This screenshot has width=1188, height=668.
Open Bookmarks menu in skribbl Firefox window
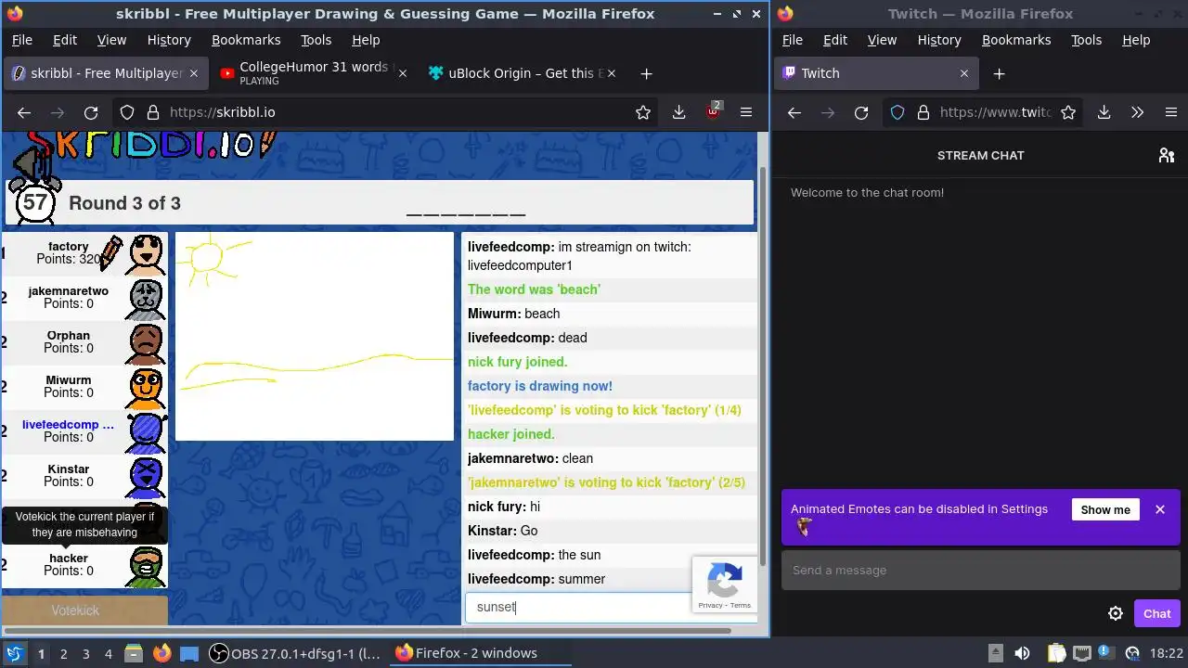point(246,40)
